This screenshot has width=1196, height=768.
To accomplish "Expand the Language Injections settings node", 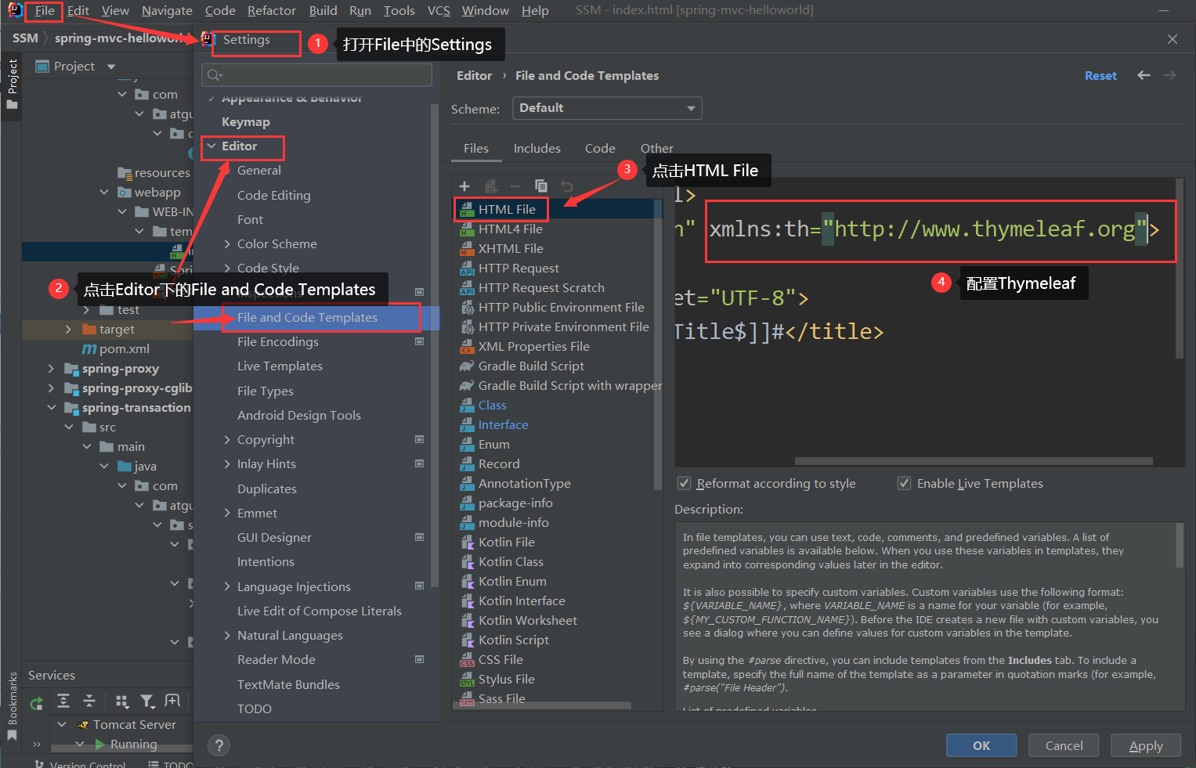I will [x=227, y=587].
